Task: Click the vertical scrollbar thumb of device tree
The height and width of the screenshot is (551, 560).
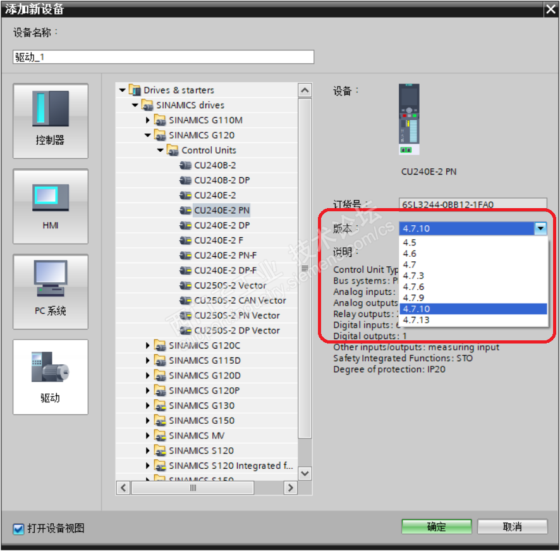Action: pos(305,268)
